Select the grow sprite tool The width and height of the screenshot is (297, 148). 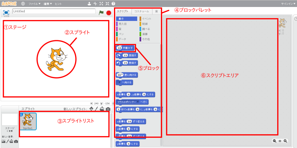coord(101,3)
